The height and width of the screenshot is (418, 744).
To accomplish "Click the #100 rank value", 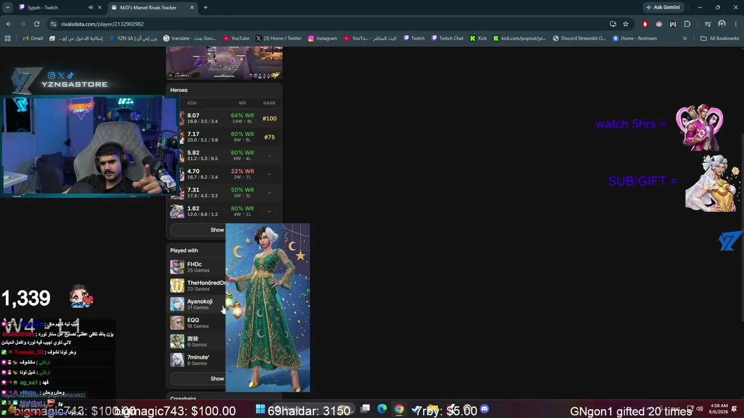I will click(269, 118).
